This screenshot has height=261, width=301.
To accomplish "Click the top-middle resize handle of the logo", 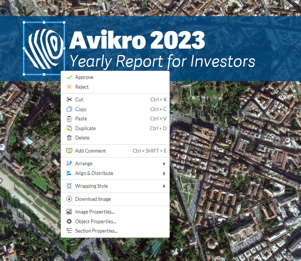I will pos(44,22).
